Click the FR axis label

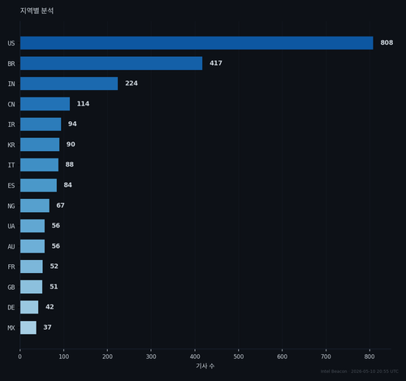(11, 267)
